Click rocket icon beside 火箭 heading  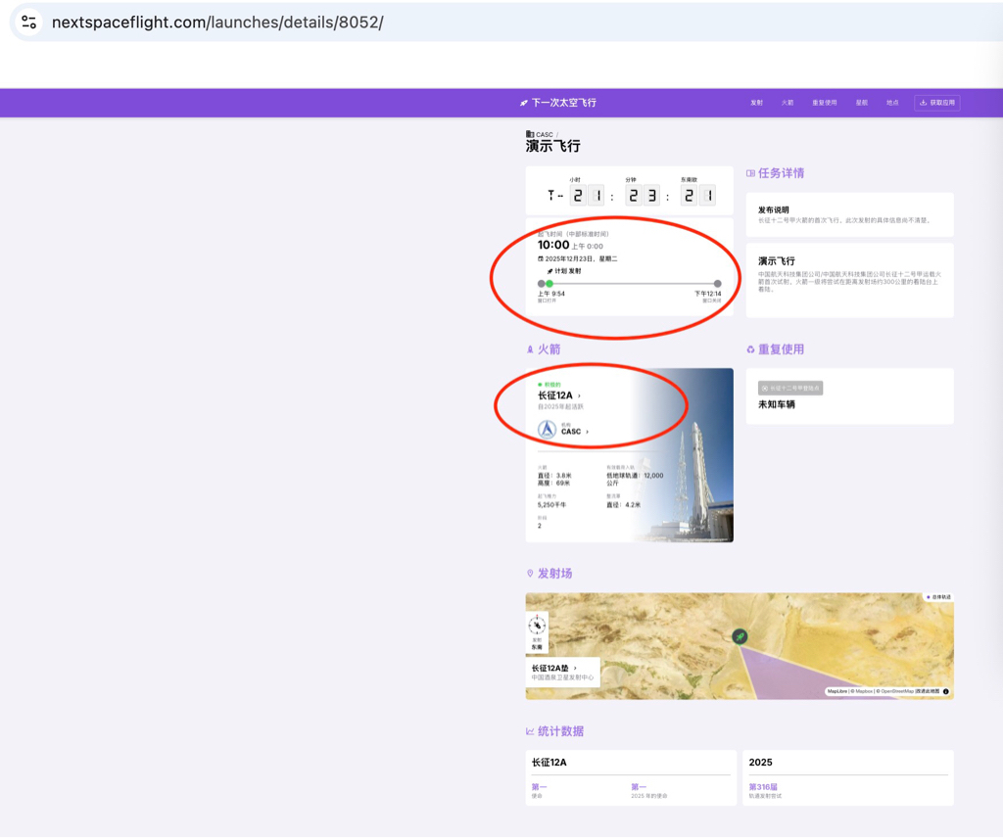[x=530, y=349]
